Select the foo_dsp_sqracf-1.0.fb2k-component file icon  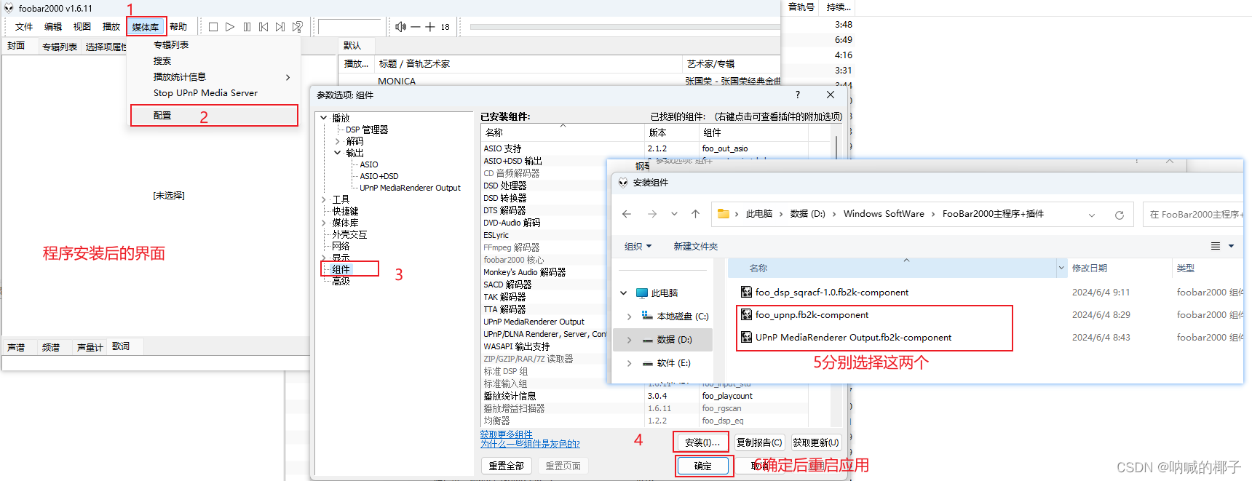(746, 292)
